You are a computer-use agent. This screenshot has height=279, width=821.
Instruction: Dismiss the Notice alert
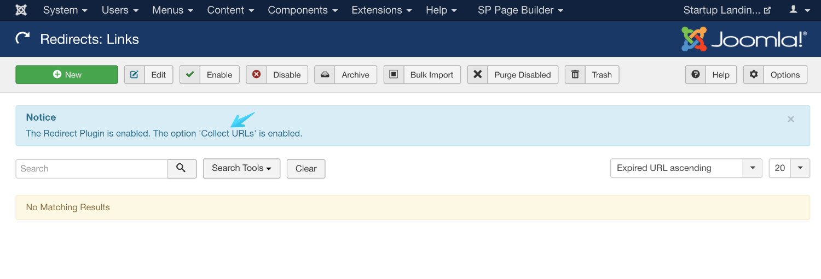pos(790,119)
